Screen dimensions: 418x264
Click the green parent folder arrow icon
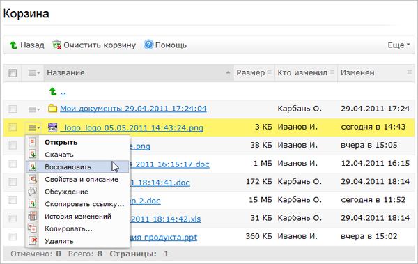pyautogui.click(x=53, y=92)
